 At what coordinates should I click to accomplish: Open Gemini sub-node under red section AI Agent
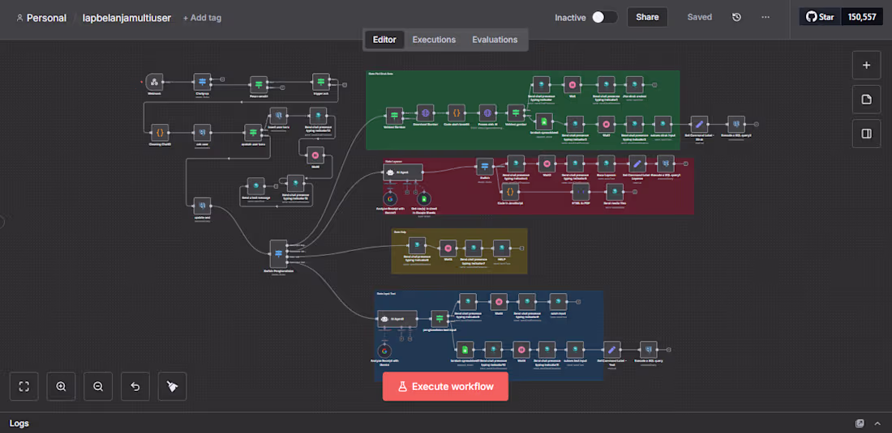(390, 198)
